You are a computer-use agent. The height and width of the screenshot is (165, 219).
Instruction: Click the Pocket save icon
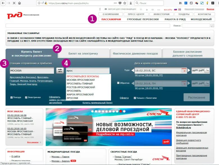(x=120, y=3)
